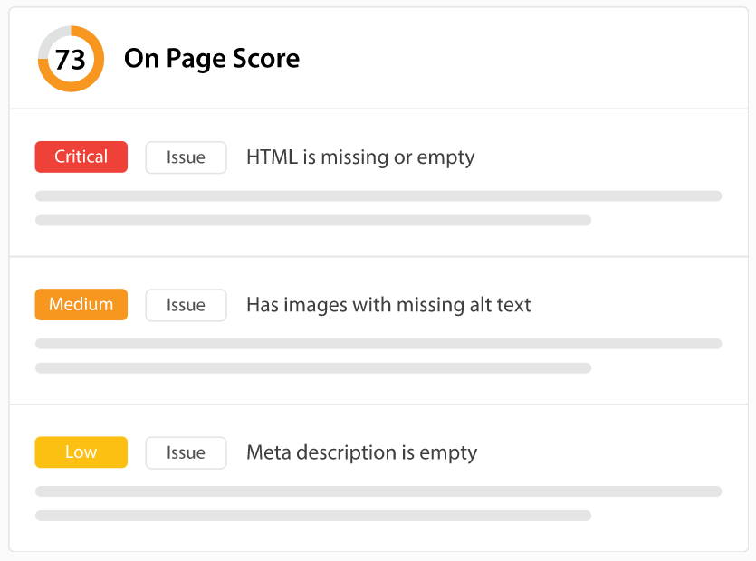Viewport: 756px width, 561px height.
Task: Open the HTML is missing or empty issue
Action: tap(360, 157)
